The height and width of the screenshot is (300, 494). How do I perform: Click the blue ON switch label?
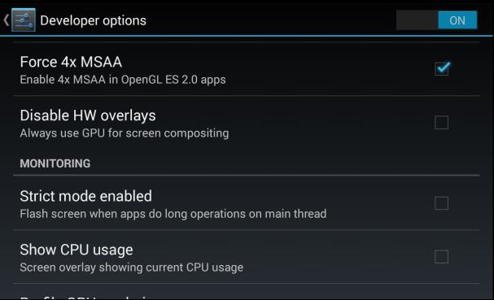pos(457,20)
